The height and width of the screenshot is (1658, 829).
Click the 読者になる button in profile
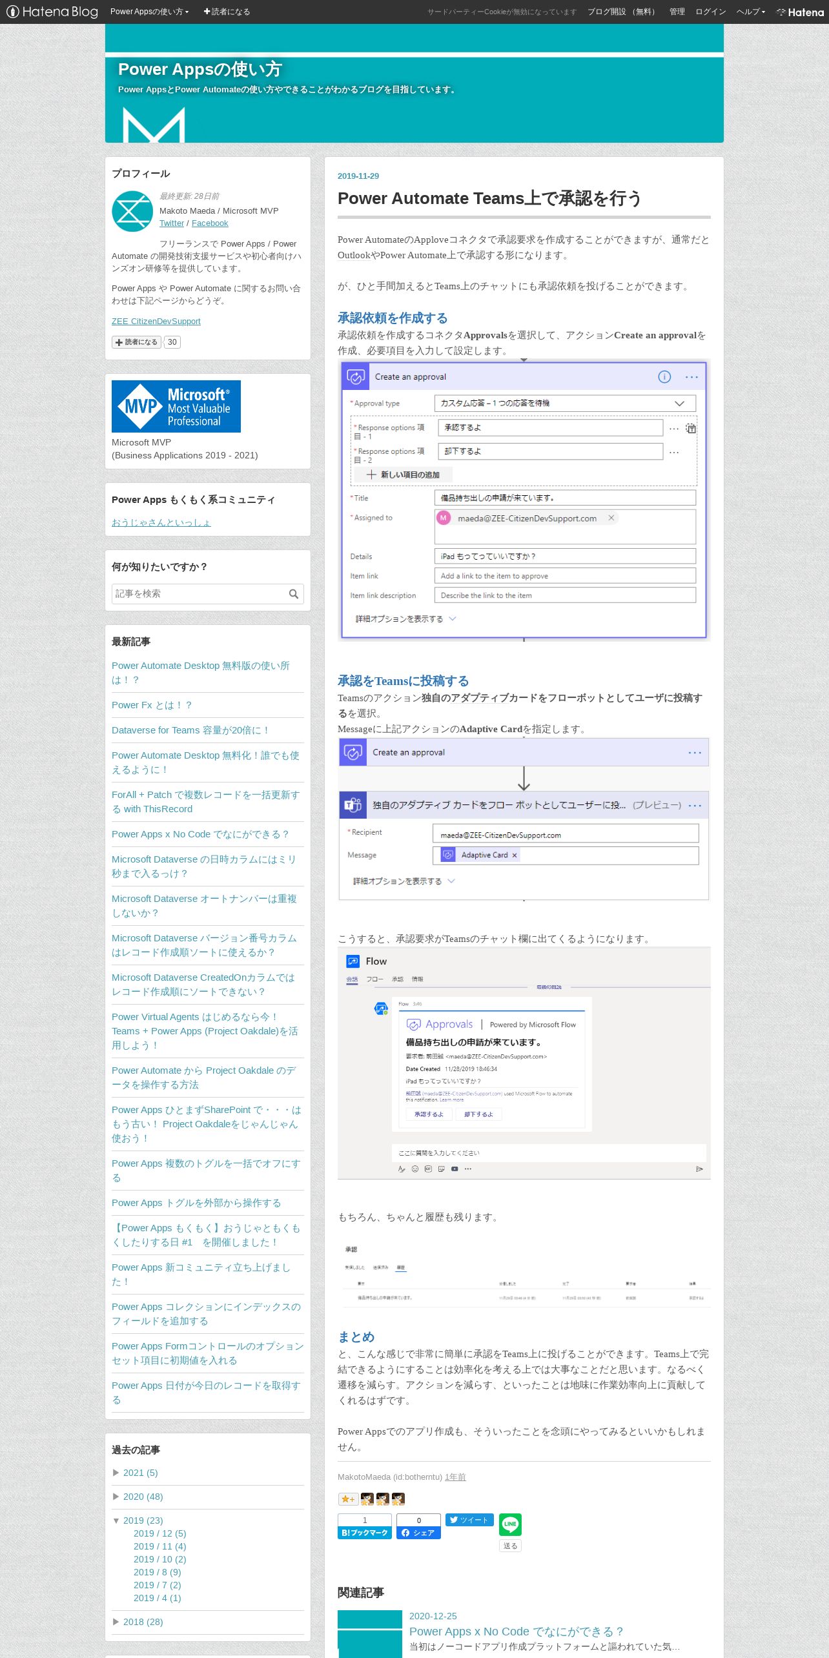coord(136,342)
